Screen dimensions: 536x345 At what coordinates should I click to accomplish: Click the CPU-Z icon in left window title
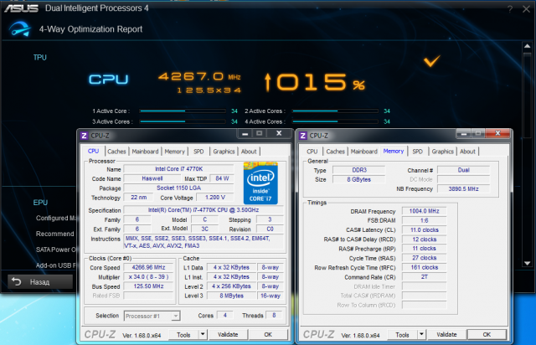(84, 136)
